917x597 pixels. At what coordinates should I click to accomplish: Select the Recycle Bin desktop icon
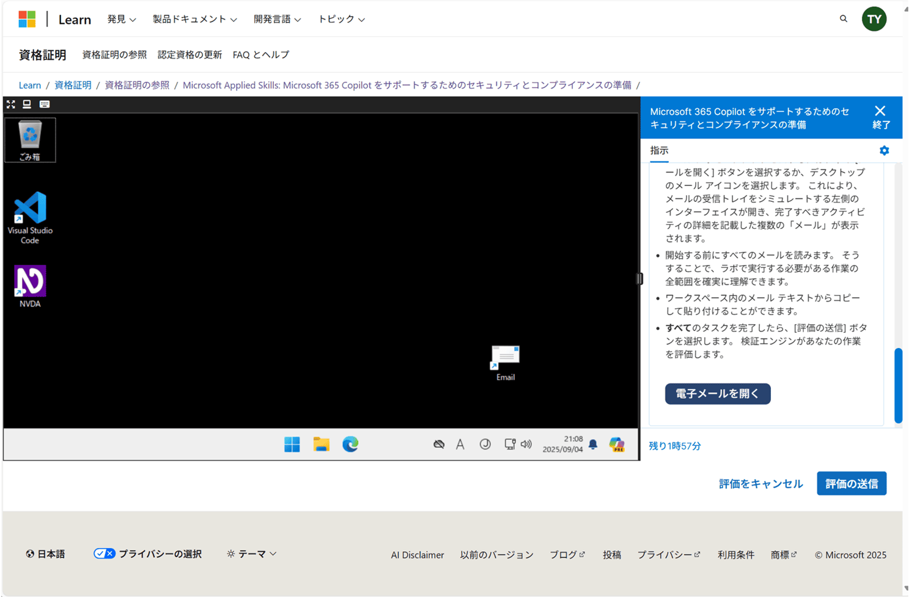(x=30, y=140)
